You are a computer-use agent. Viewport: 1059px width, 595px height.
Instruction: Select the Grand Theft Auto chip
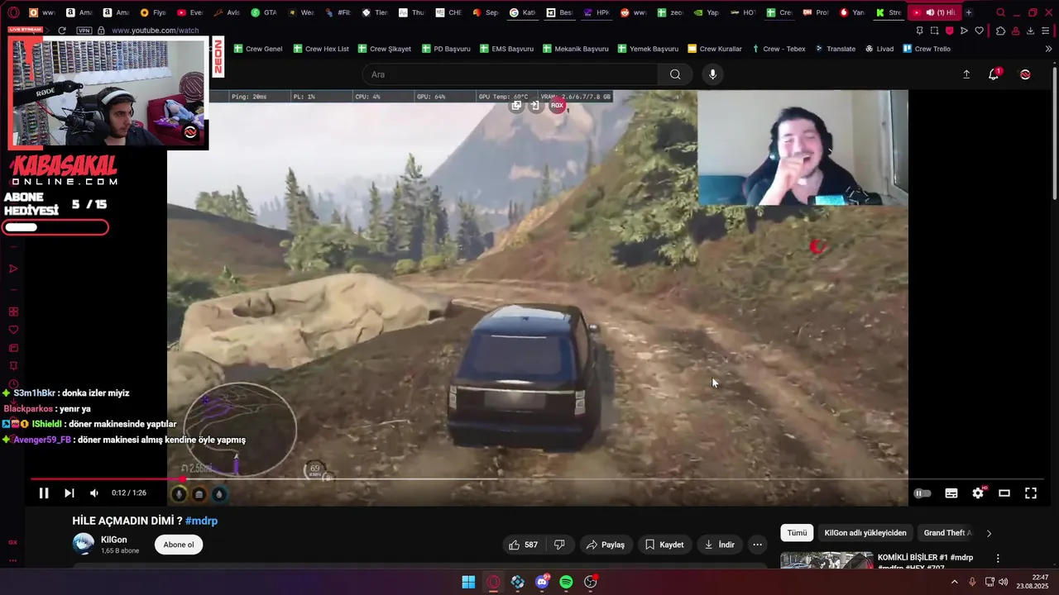947,533
